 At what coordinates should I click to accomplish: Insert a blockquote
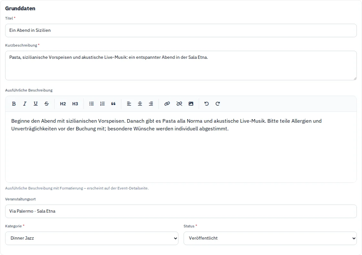(113, 104)
